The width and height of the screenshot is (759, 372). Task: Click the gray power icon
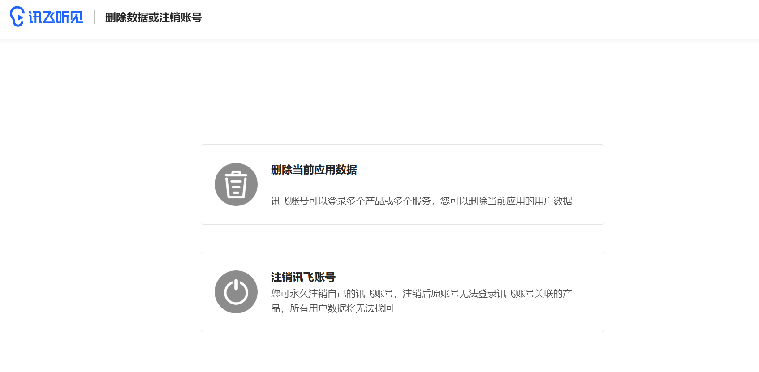pyautogui.click(x=236, y=292)
